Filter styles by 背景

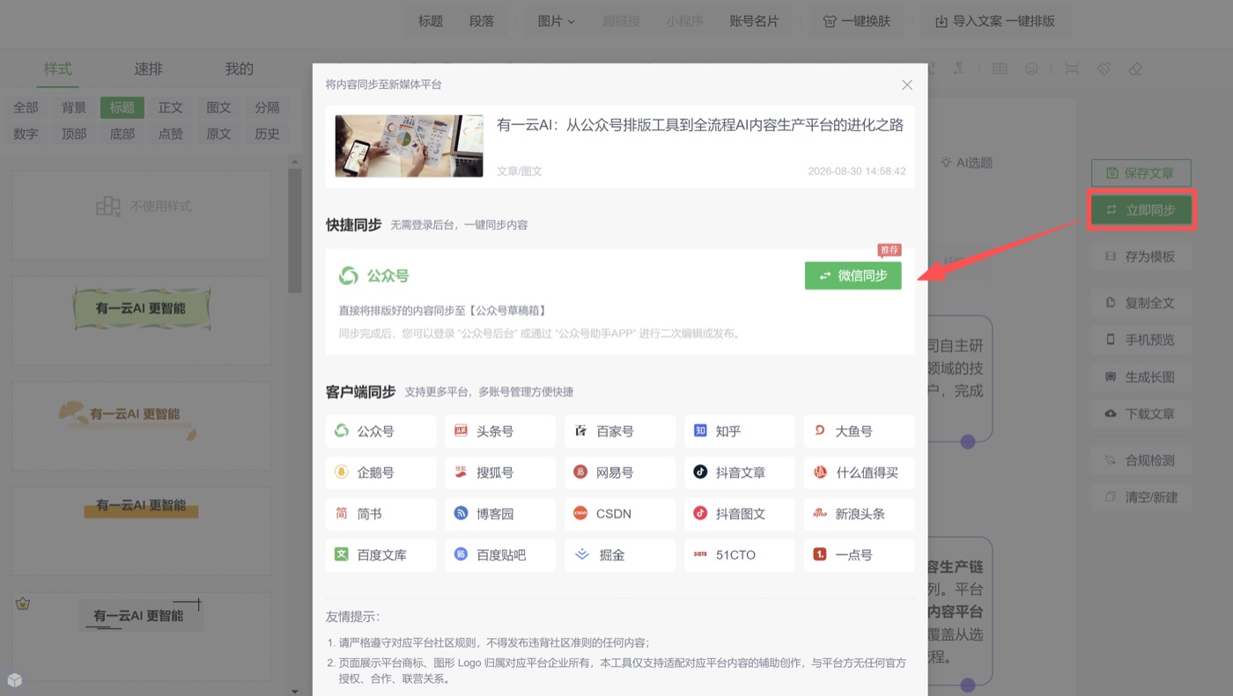tap(74, 107)
